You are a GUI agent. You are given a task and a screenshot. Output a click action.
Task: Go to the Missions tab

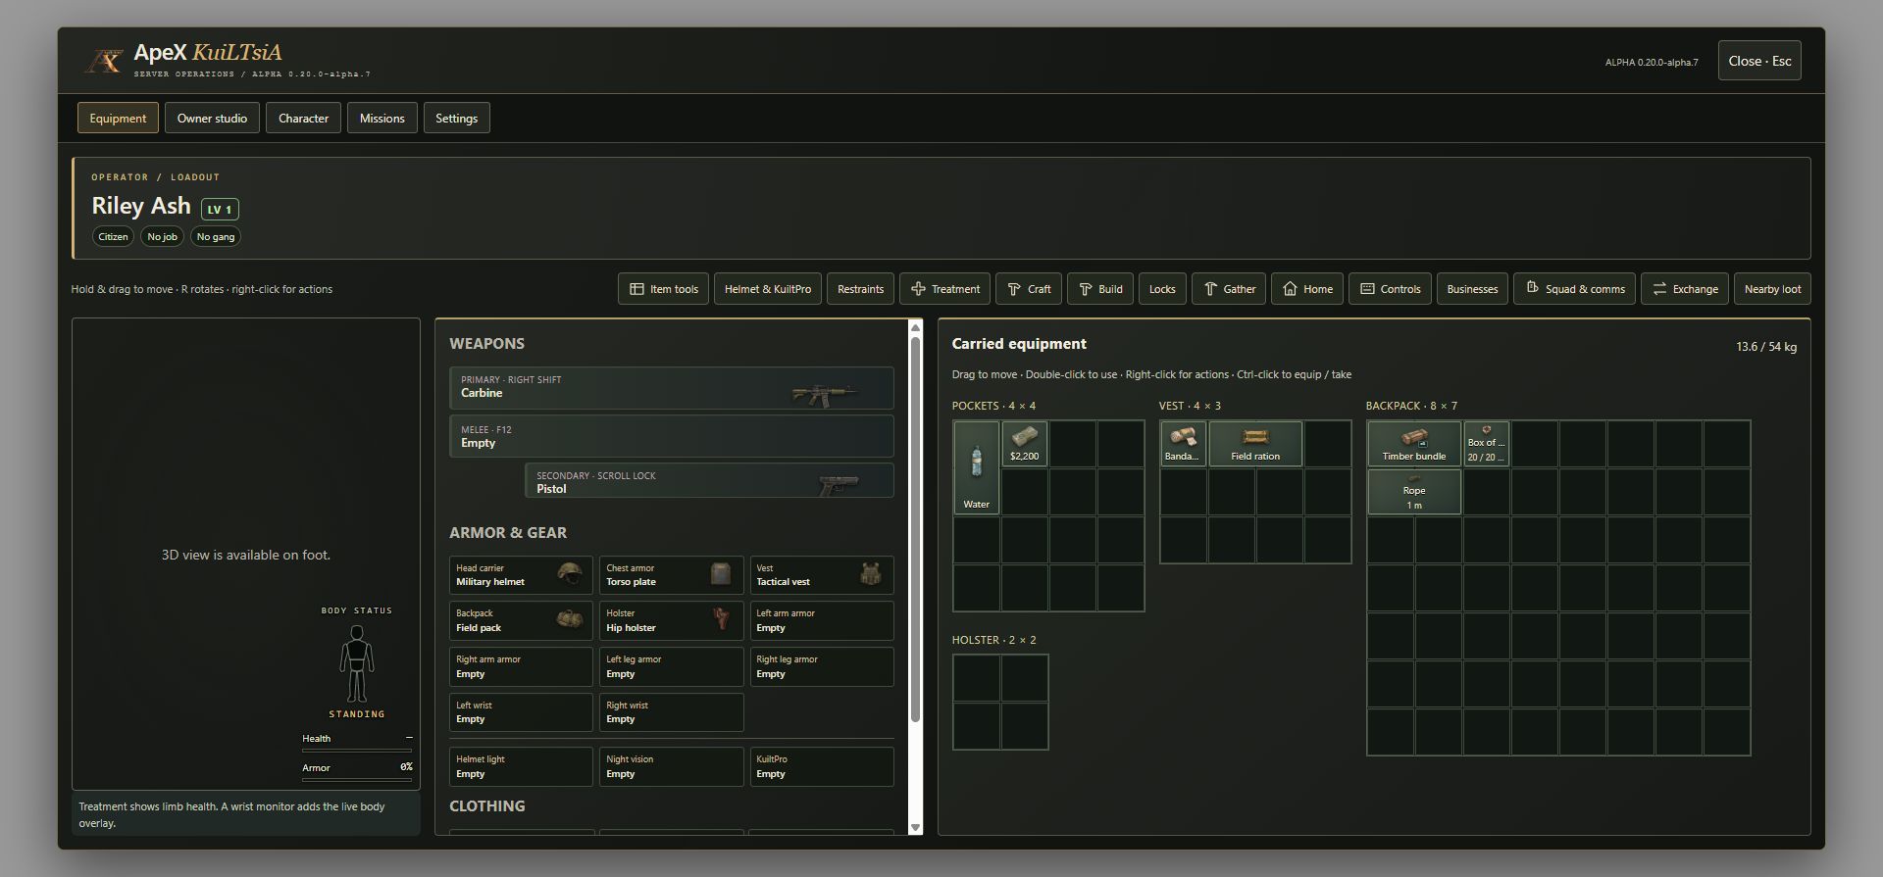coord(382,119)
